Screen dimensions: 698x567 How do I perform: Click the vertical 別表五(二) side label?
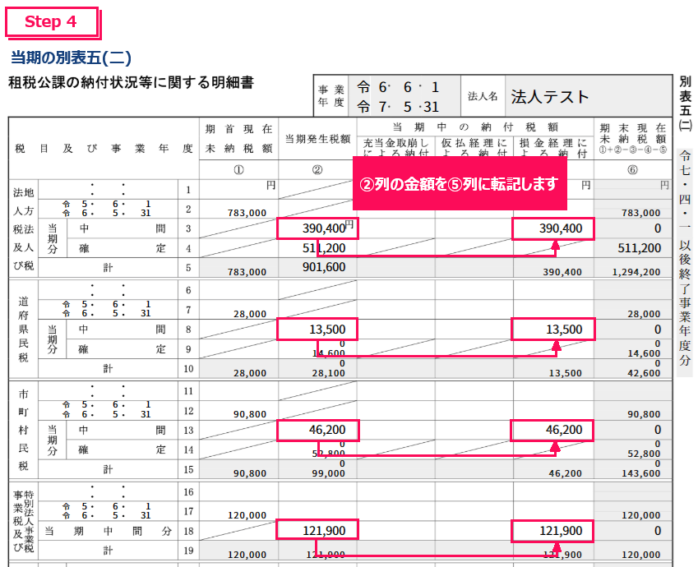(685, 104)
